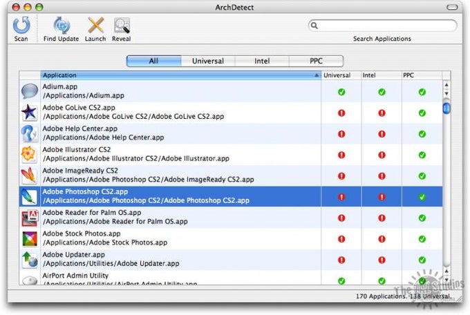Sort by the Application column header
Screen dimensions: 470x315
click(x=180, y=75)
